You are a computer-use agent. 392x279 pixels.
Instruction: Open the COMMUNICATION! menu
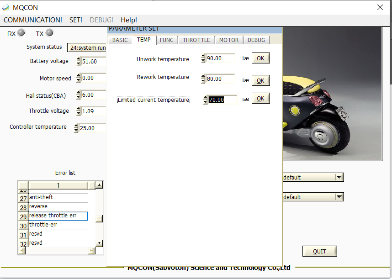[33, 20]
